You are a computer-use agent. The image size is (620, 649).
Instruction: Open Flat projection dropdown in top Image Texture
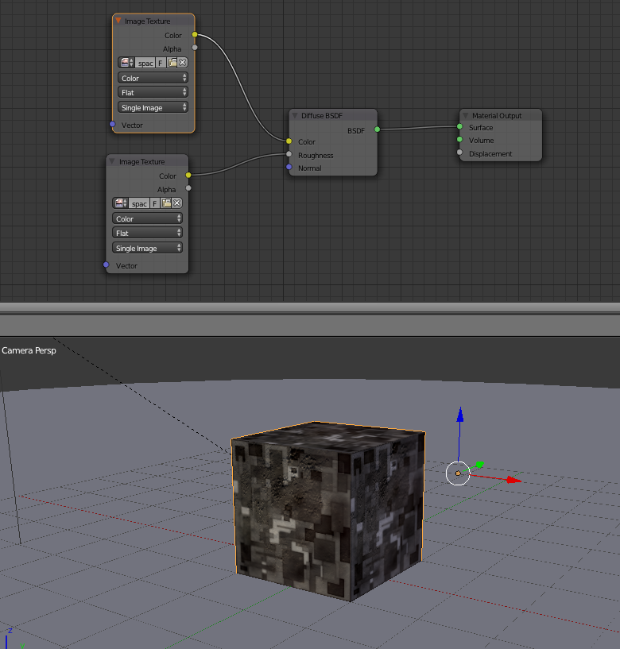[x=153, y=92]
